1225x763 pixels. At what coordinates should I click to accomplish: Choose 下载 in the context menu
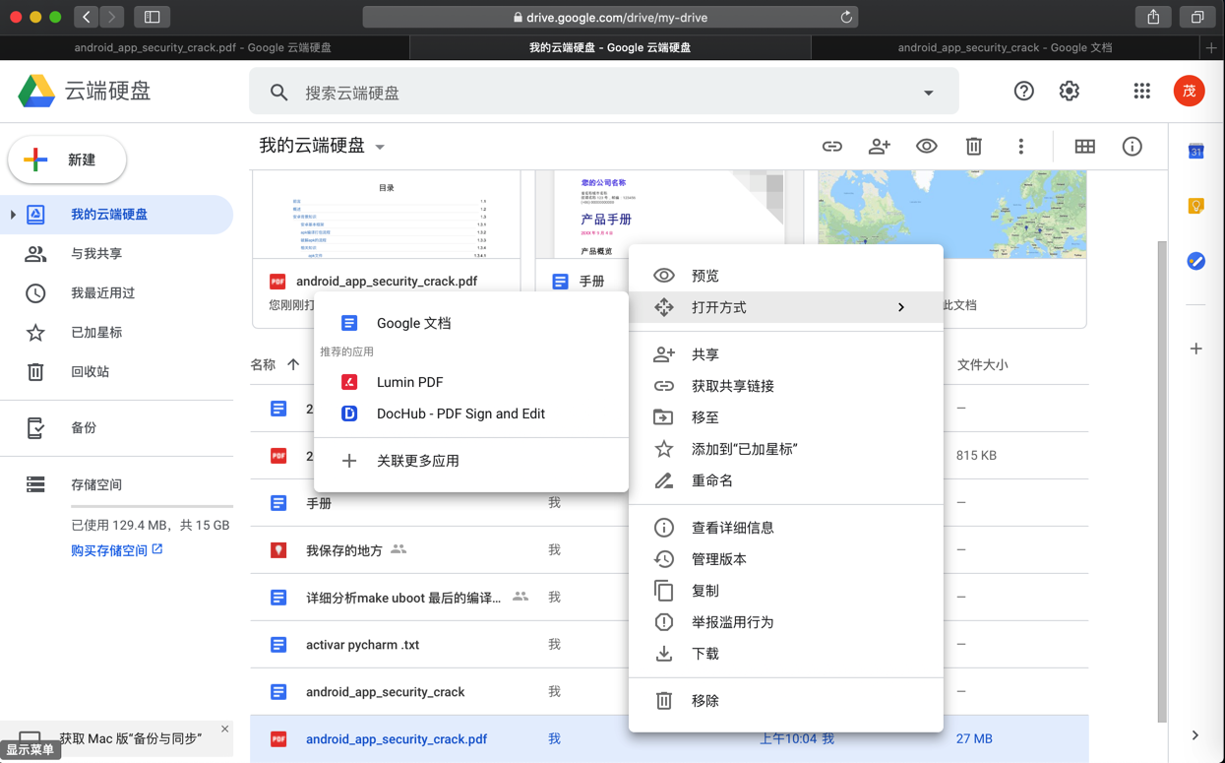tap(785, 654)
